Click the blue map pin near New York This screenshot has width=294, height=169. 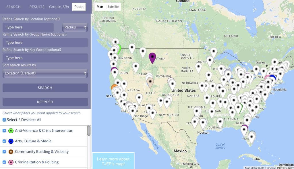pos(273,77)
